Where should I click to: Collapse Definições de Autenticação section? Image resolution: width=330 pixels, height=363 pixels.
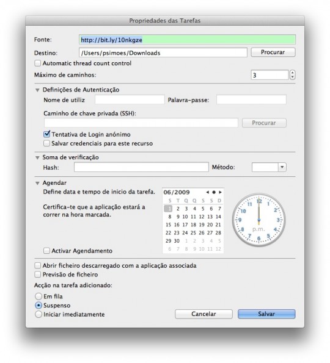point(37,90)
